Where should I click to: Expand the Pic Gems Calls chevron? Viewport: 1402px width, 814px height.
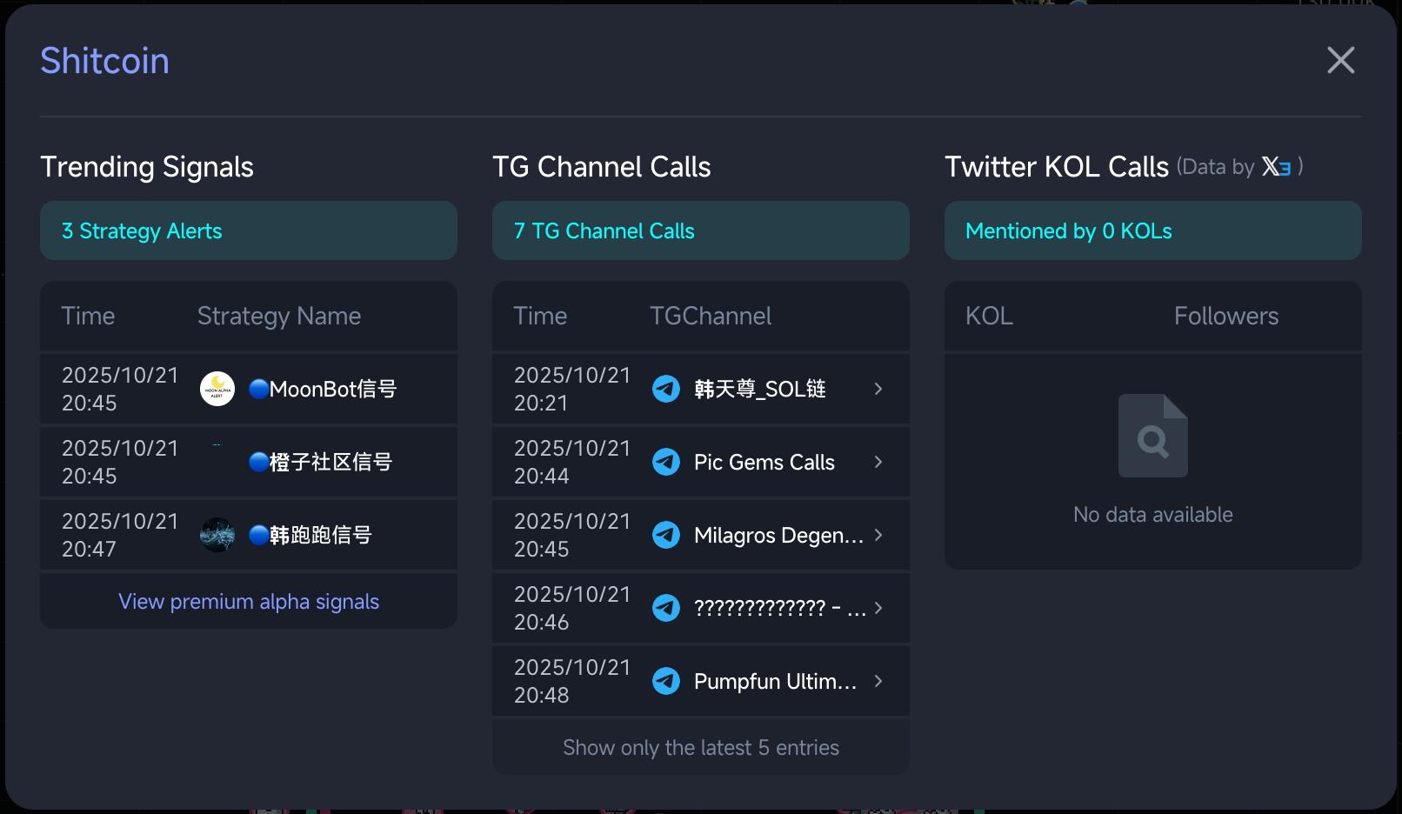(x=878, y=462)
